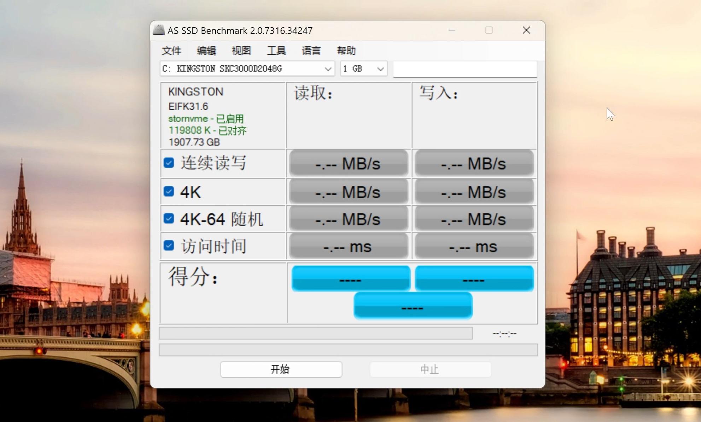This screenshot has width=701, height=422.
Task: Minimize the AS SSD Benchmark window
Action: click(452, 30)
